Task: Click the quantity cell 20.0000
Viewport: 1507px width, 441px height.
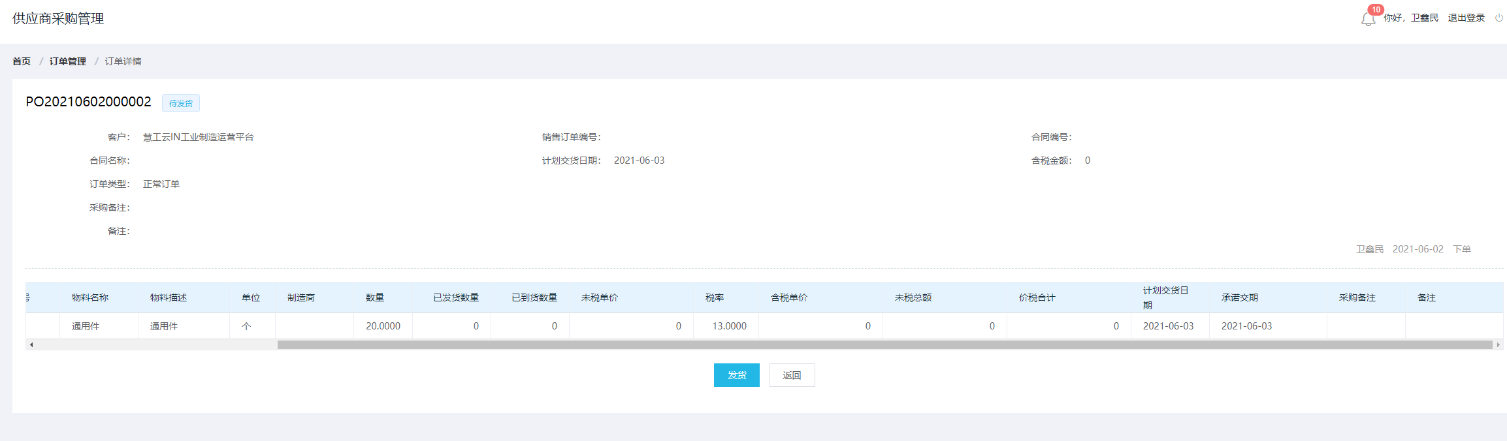Action: pyautogui.click(x=383, y=326)
